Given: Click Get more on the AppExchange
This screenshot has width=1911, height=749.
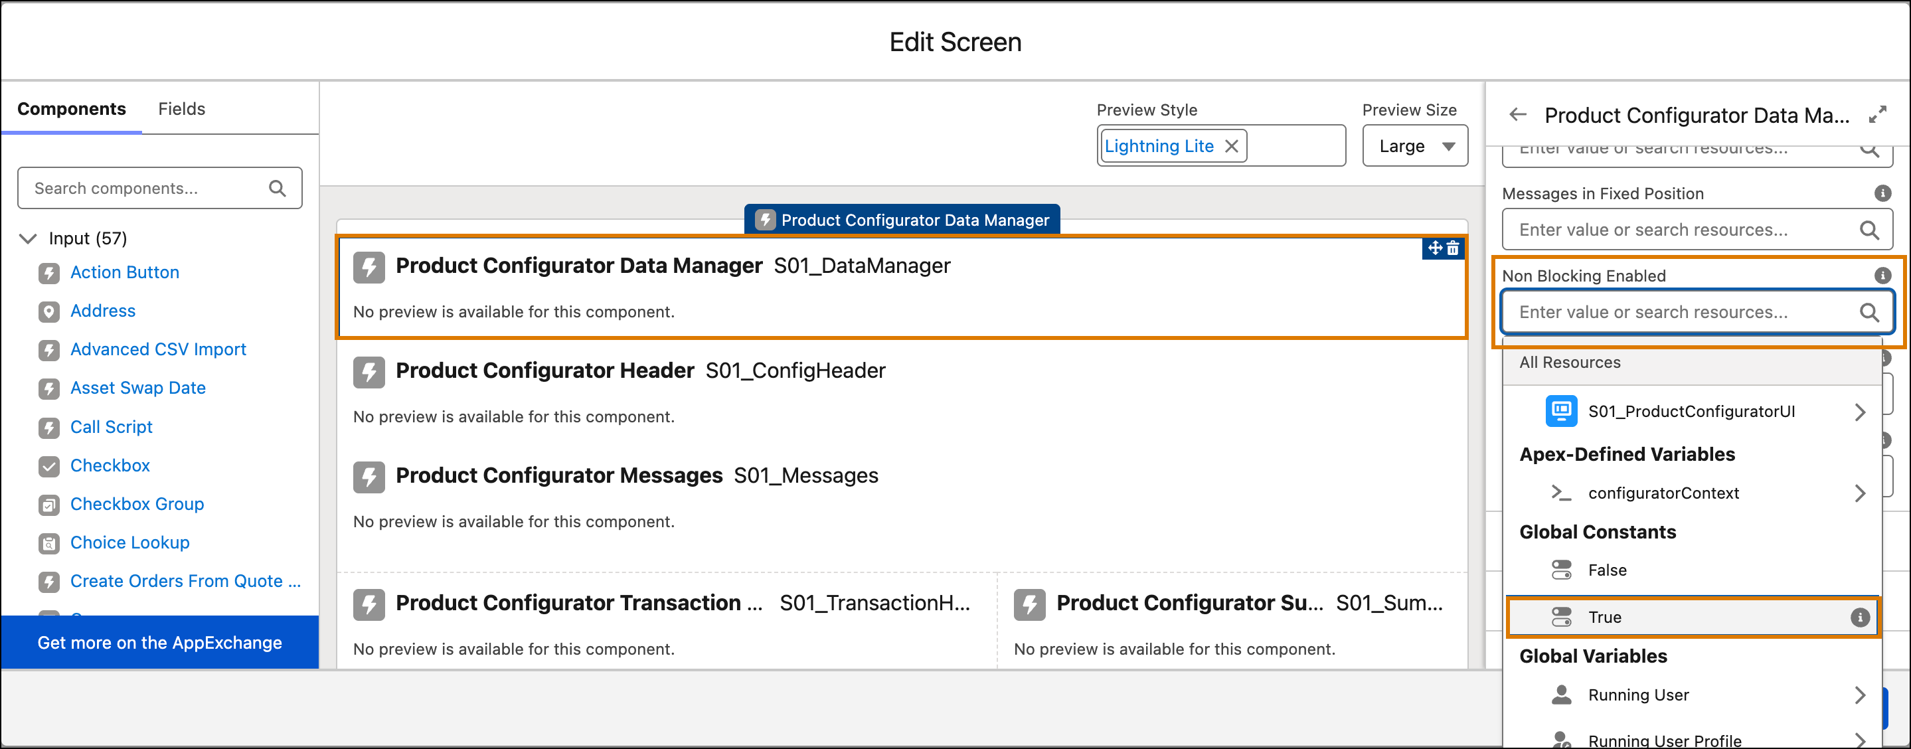Looking at the screenshot, I should click(159, 642).
